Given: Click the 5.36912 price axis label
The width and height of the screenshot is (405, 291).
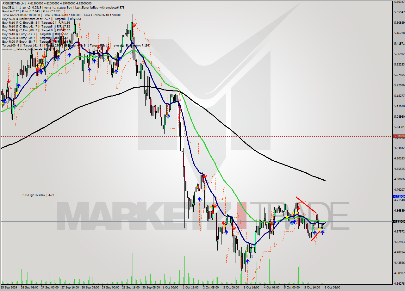Looking at the screenshot, I should click(399, 54).
